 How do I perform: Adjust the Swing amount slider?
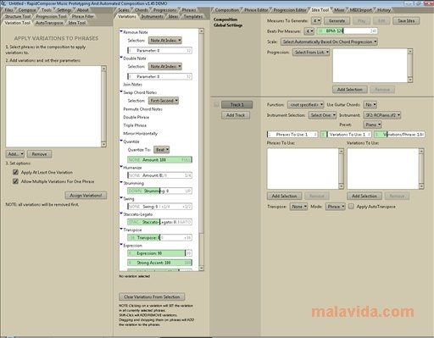point(159,207)
